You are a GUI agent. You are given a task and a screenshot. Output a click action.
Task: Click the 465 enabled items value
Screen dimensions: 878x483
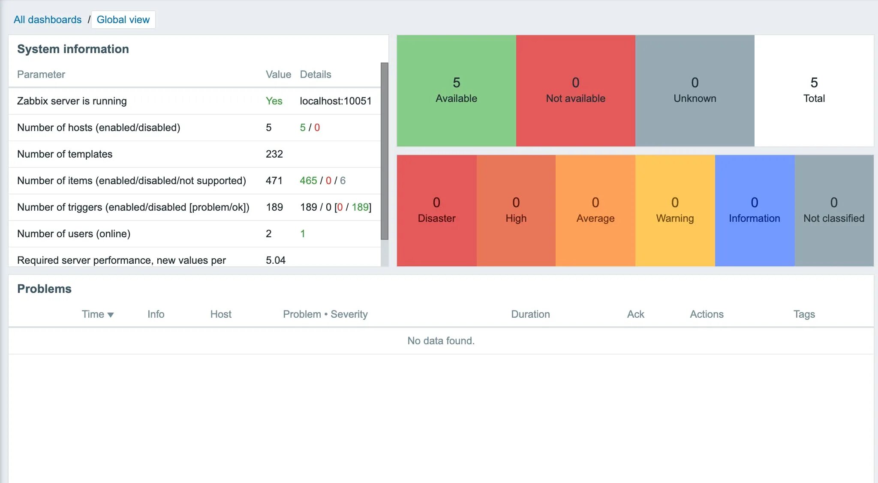(308, 181)
